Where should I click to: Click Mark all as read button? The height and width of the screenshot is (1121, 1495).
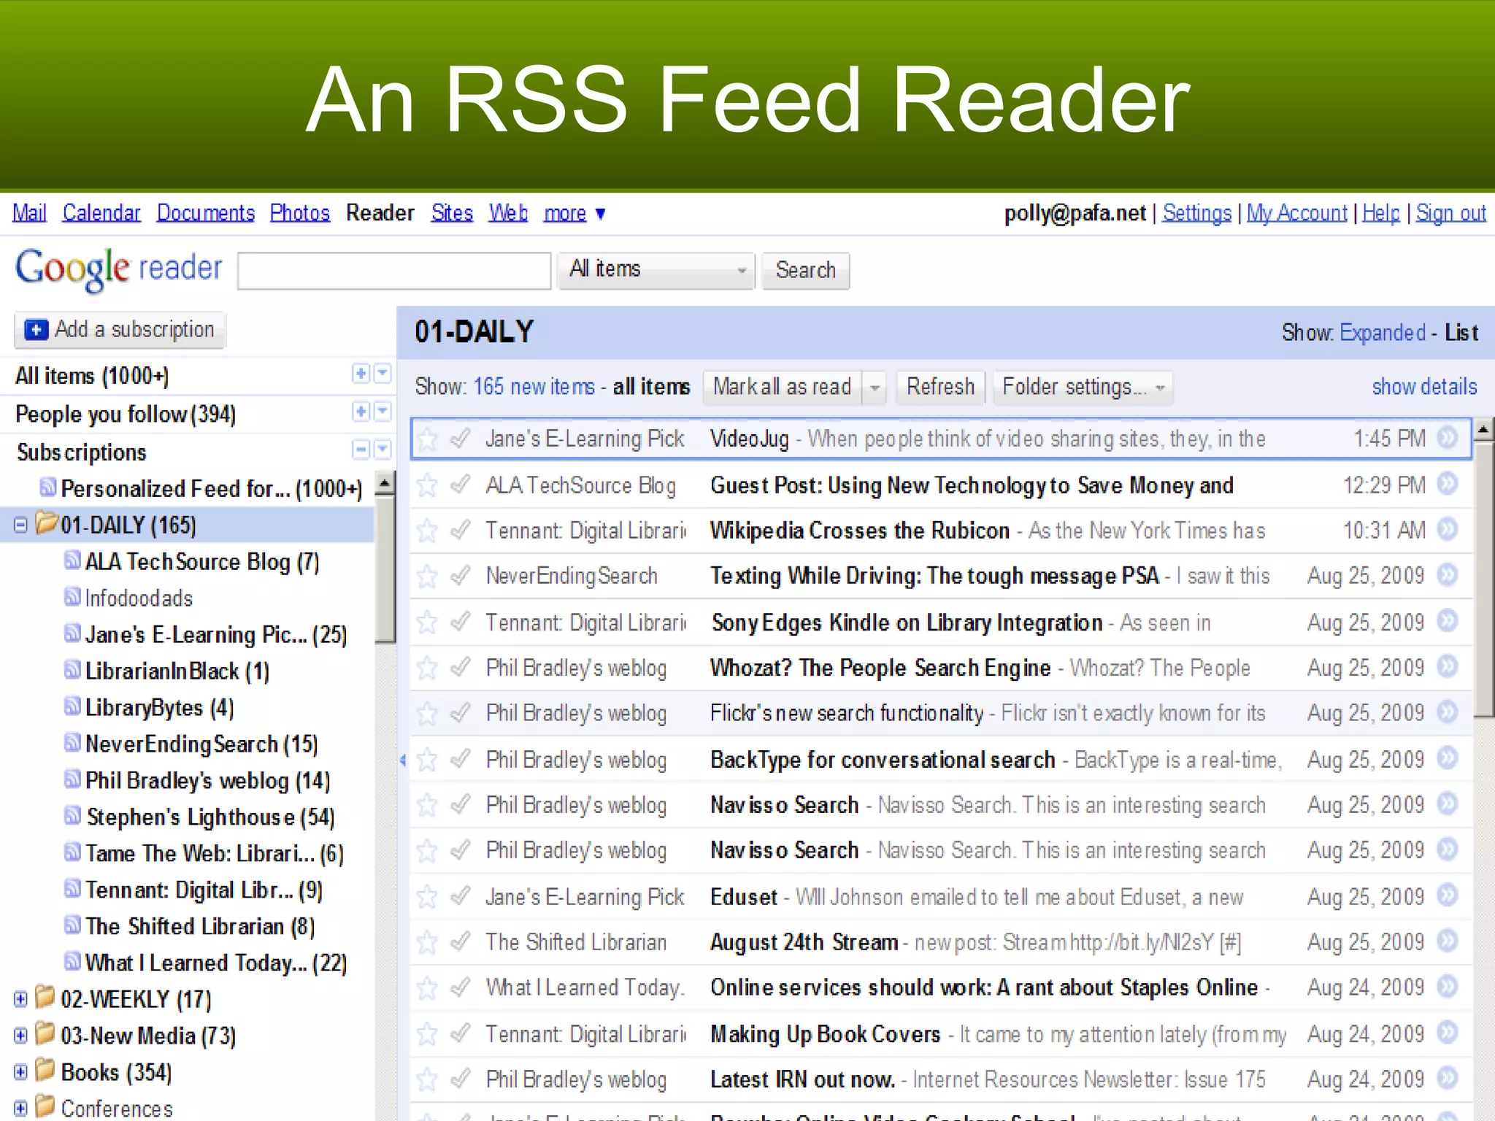click(782, 387)
